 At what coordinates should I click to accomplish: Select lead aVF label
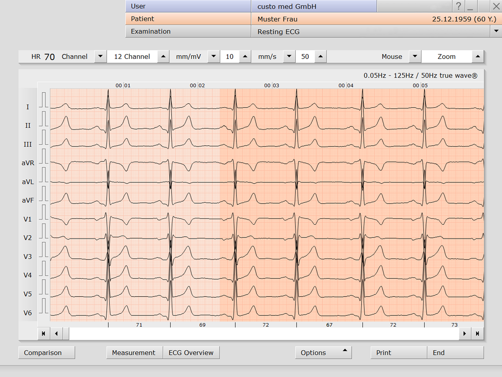28,200
